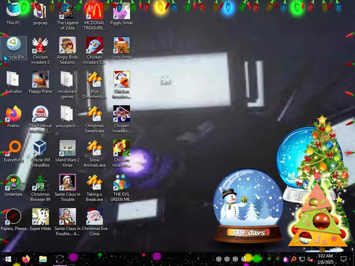Open Island Wars 2 Xmas shortcut

click(68, 153)
